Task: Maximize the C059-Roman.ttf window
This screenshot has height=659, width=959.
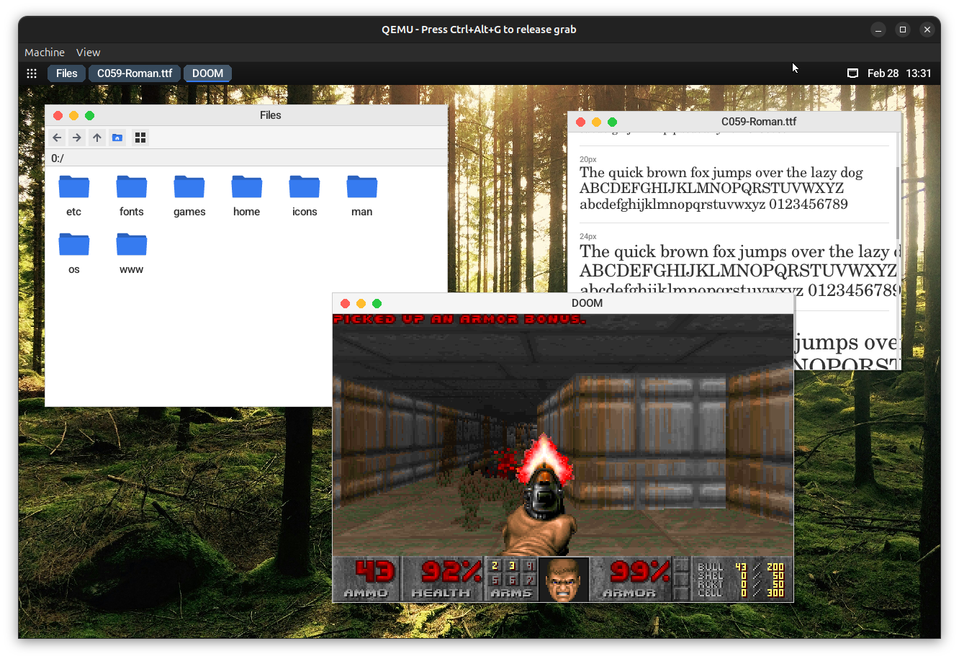Action: coord(613,122)
